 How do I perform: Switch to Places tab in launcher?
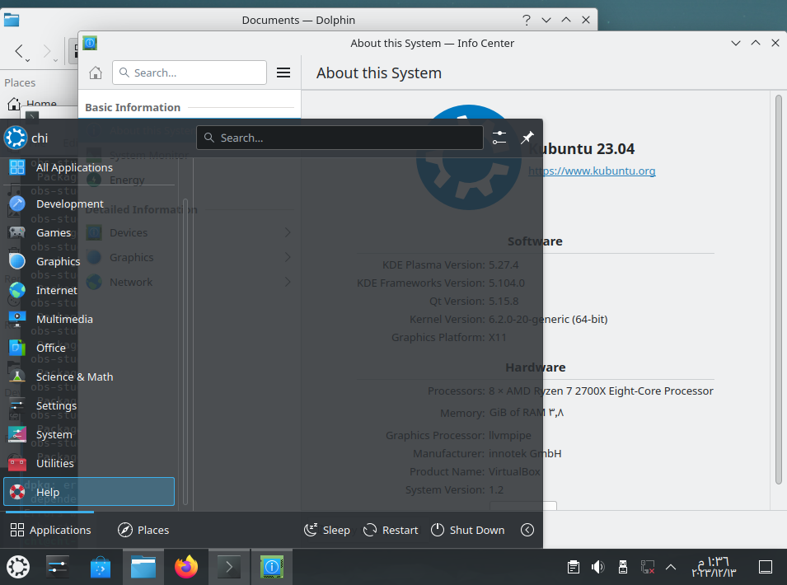coord(143,530)
